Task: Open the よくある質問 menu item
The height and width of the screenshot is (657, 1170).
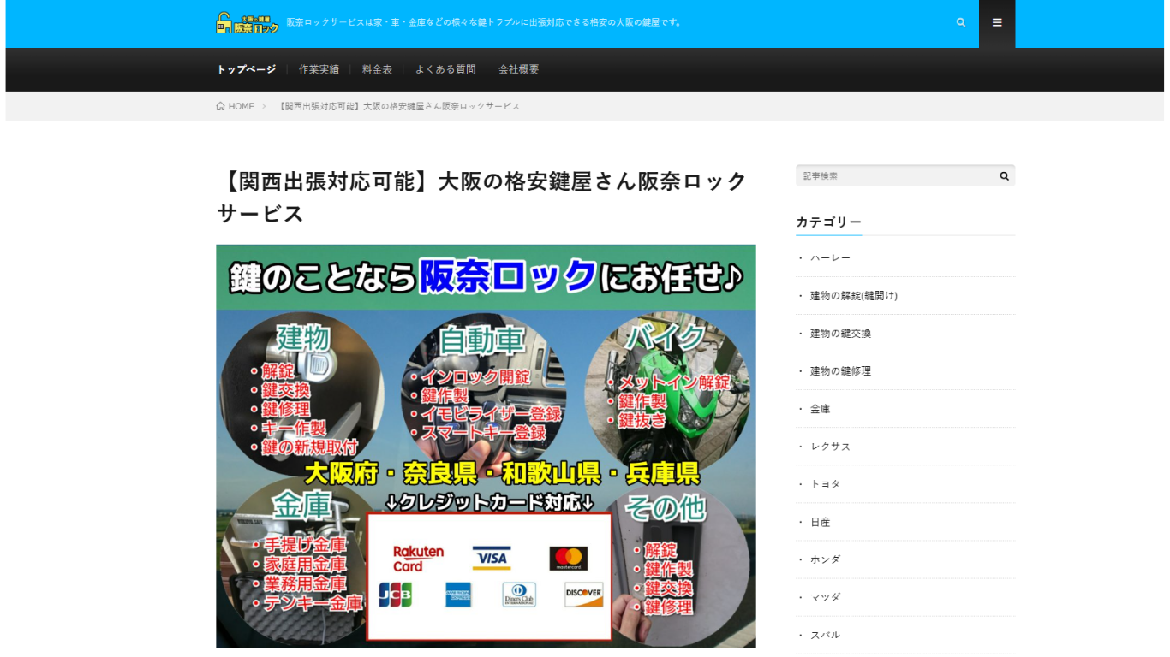Action: 445,69
